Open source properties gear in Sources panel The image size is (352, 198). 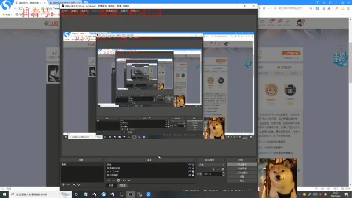118,180
